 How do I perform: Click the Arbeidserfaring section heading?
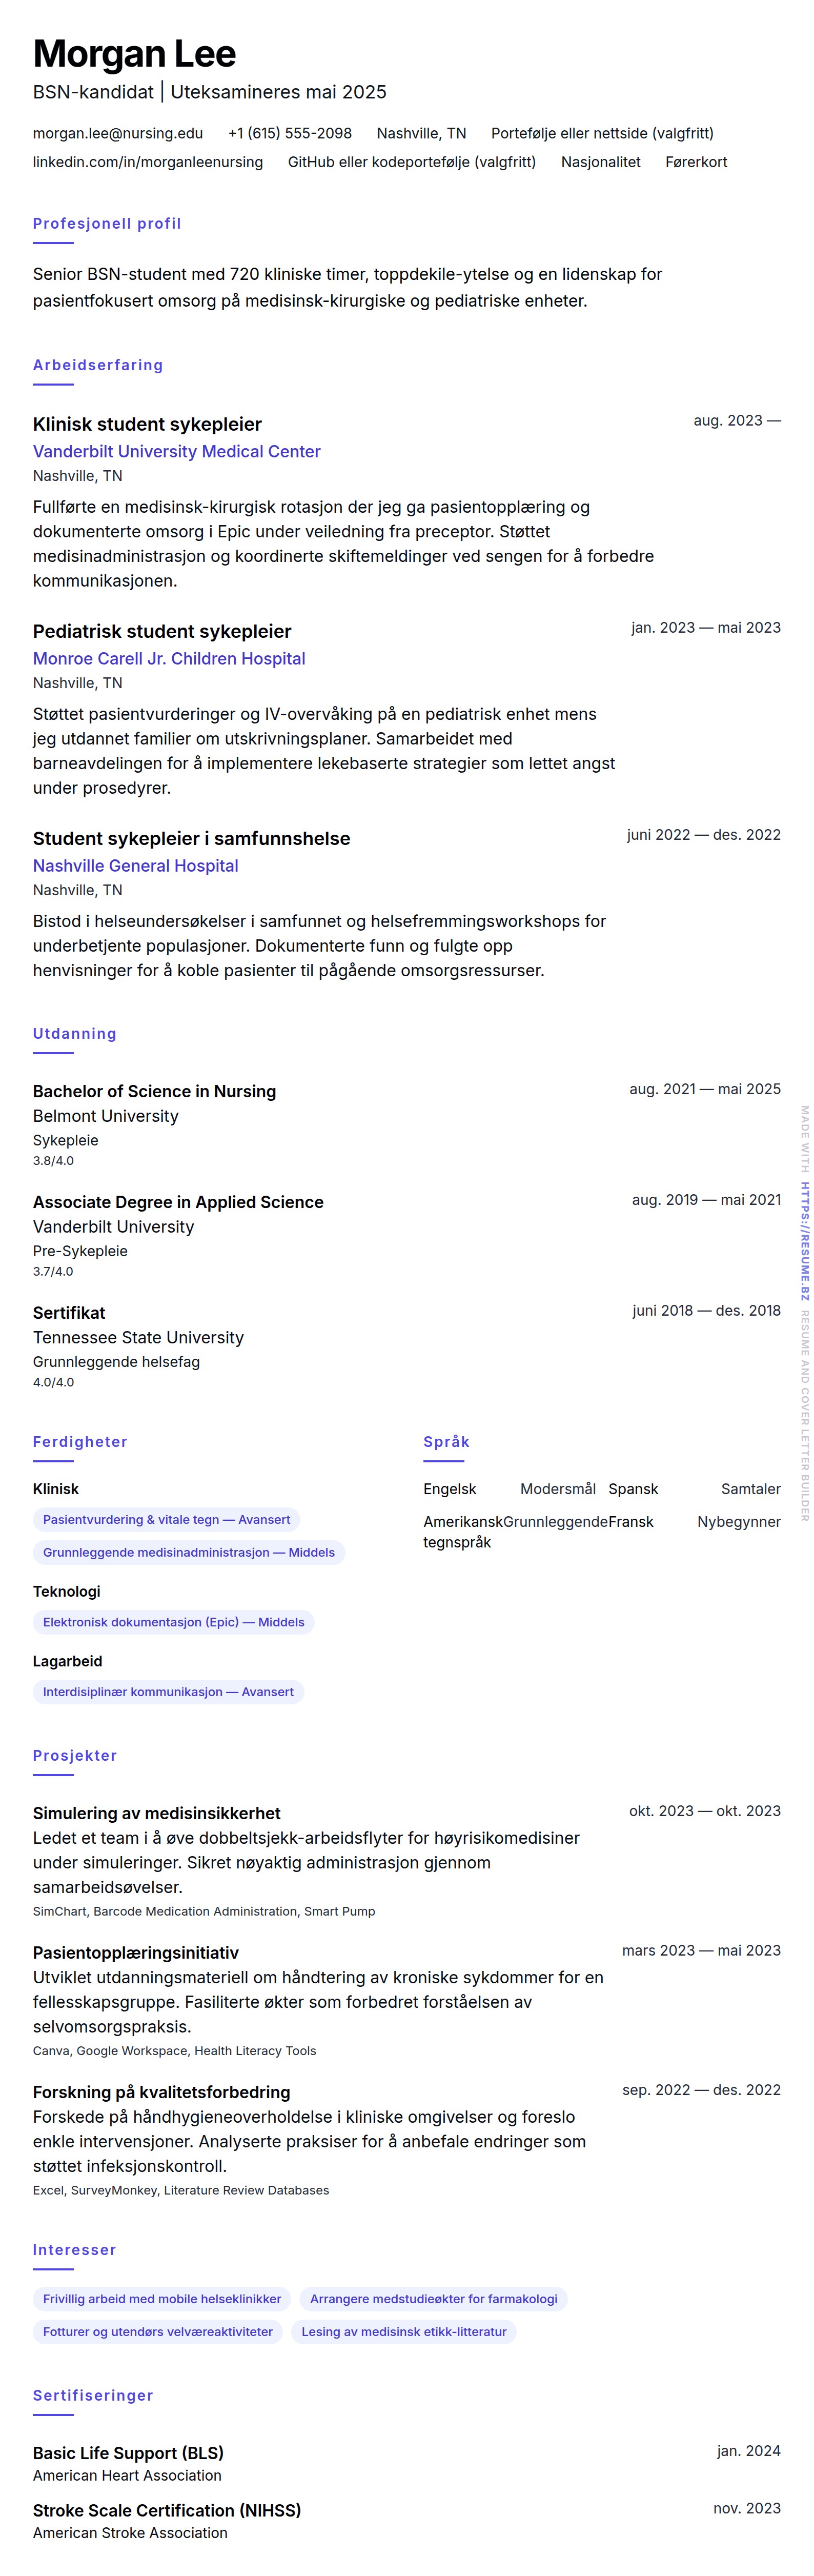click(x=97, y=365)
